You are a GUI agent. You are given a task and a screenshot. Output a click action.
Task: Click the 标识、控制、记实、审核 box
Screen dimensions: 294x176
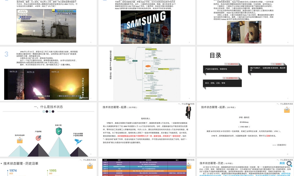point(222,83)
